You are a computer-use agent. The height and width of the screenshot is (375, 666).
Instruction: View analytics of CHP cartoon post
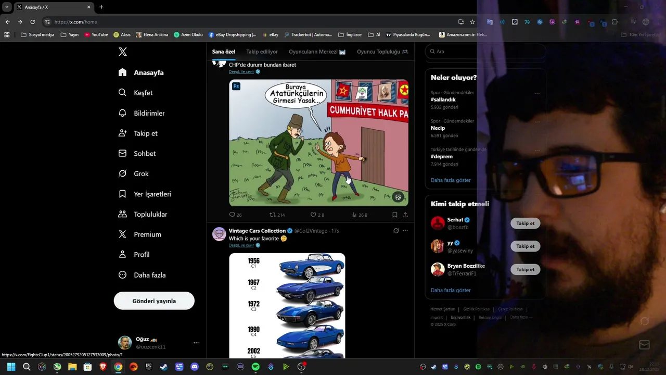pyautogui.click(x=354, y=215)
